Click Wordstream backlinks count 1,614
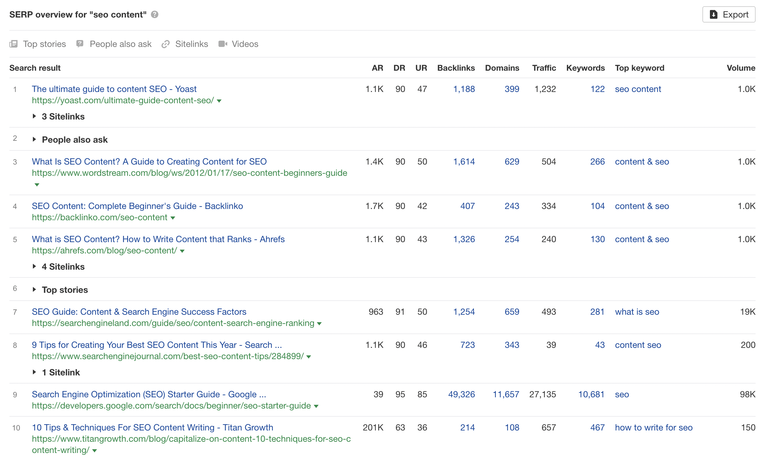The width and height of the screenshot is (765, 468). click(464, 161)
